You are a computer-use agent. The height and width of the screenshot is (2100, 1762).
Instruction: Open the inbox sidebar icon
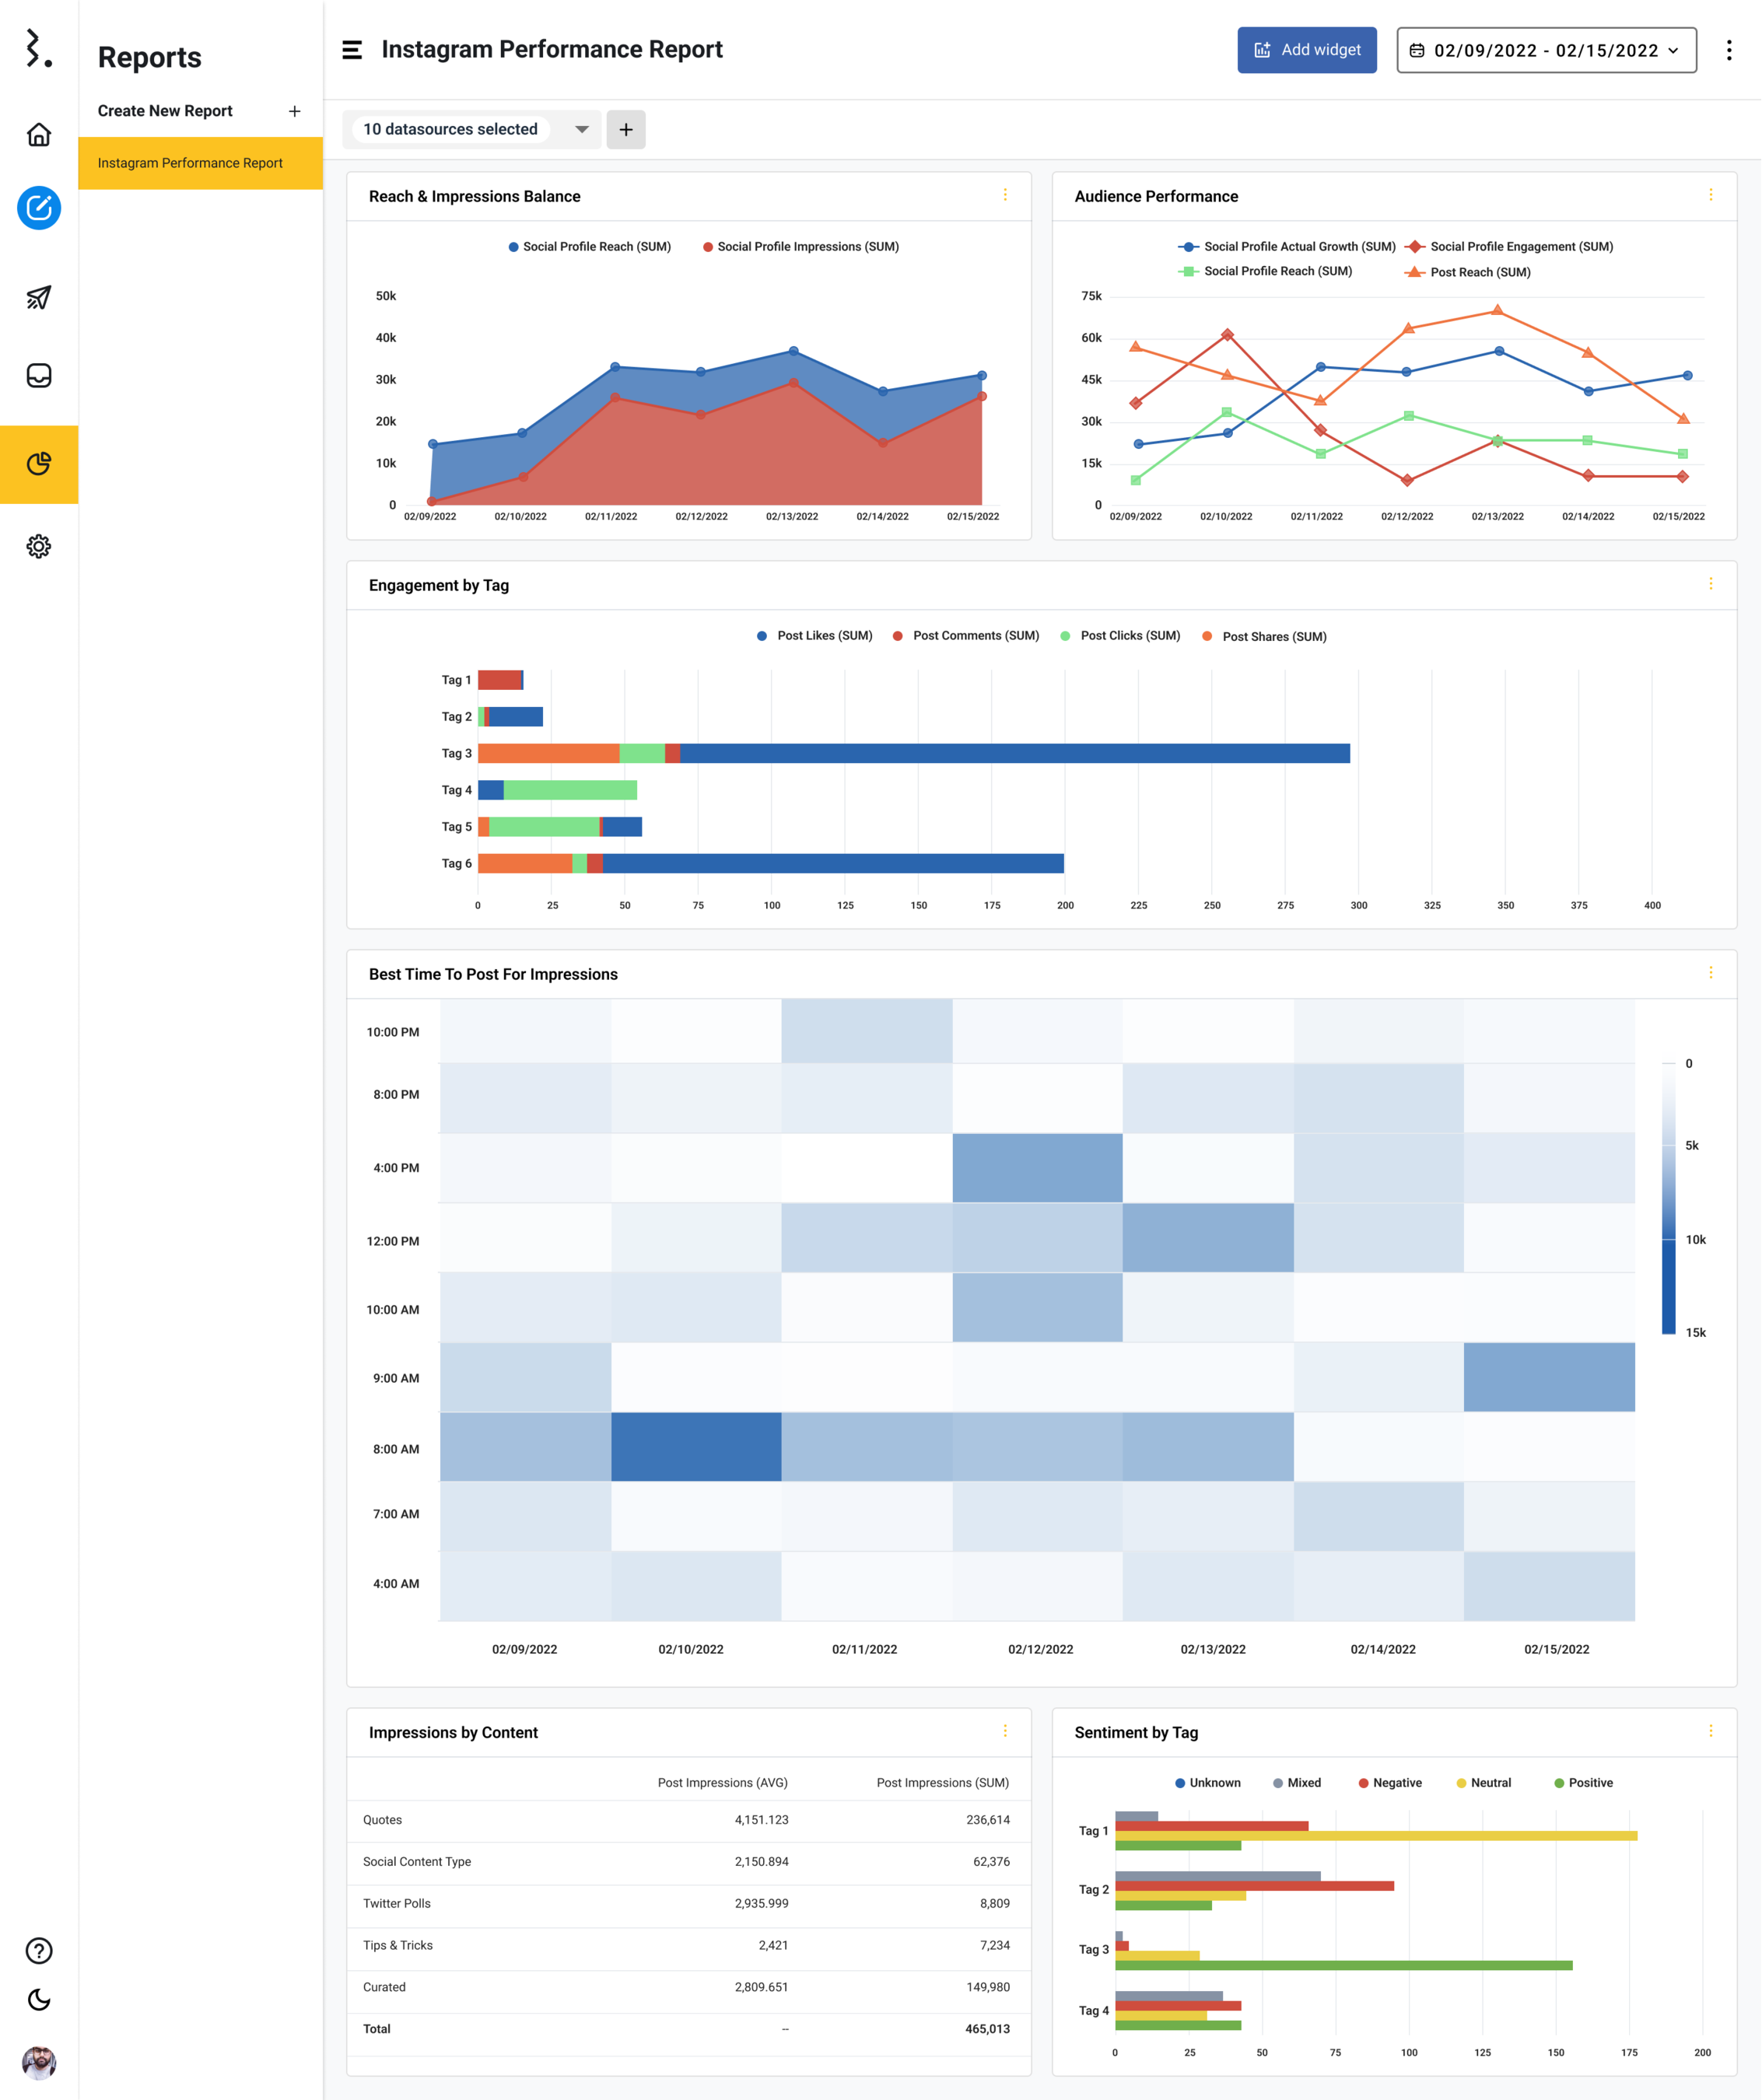click(39, 375)
